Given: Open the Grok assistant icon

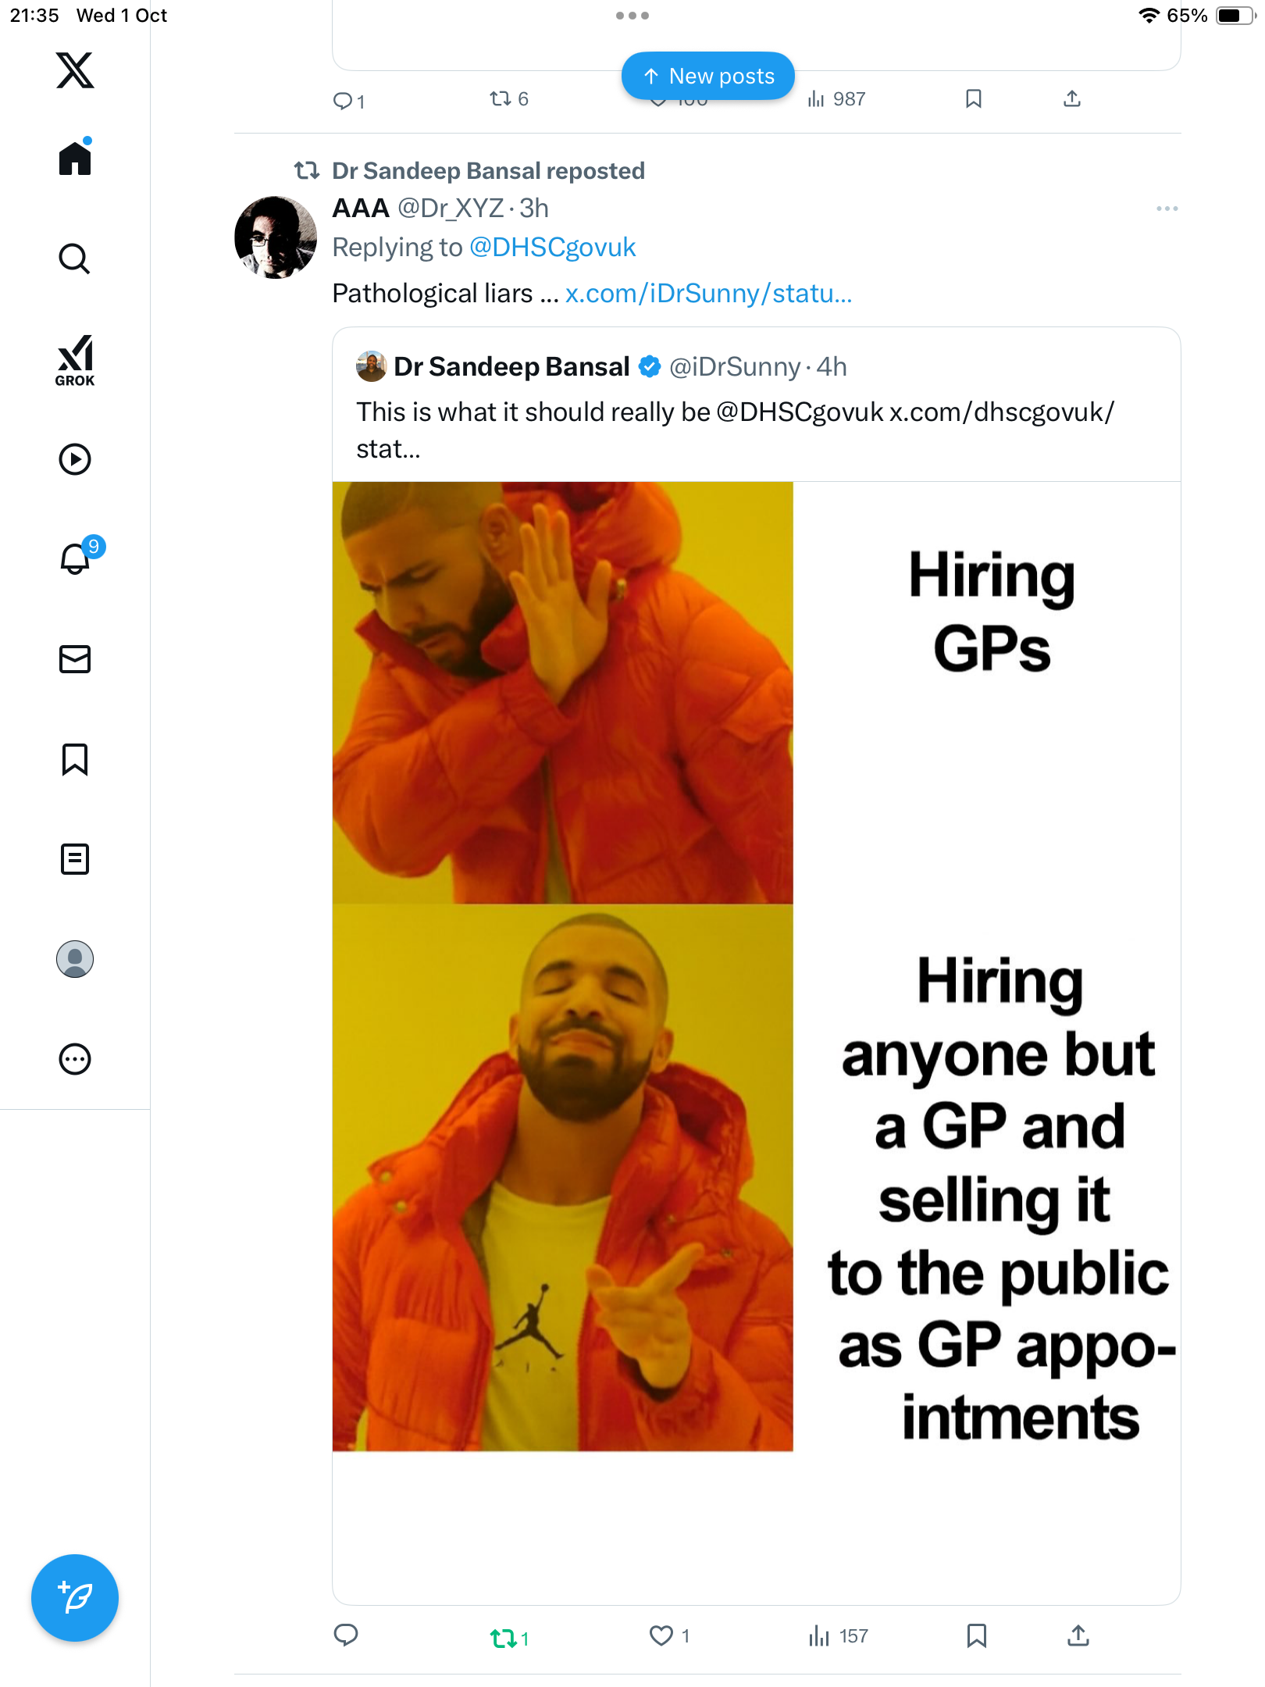Looking at the screenshot, I should [75, 360].
